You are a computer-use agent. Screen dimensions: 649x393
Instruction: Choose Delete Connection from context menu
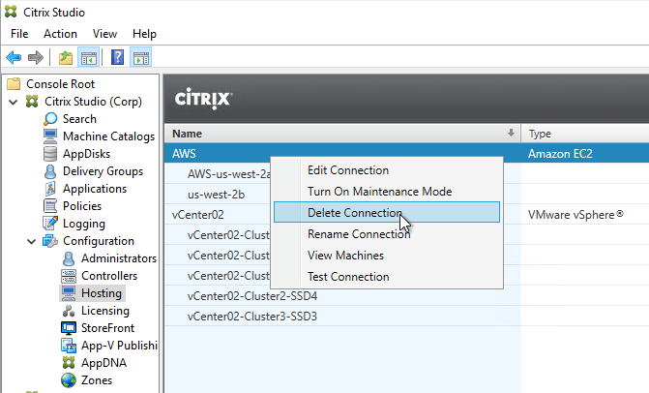387,212
